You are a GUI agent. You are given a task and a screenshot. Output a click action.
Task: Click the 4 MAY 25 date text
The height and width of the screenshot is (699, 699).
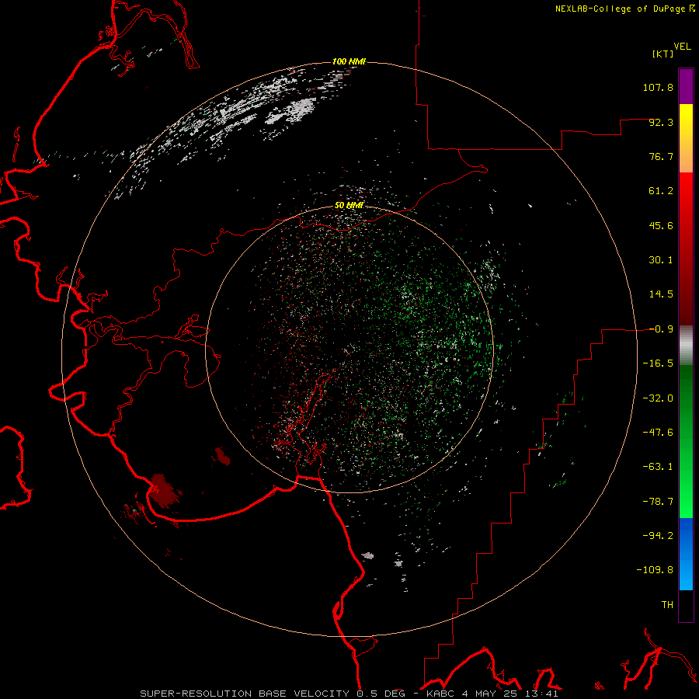point(490,694)
